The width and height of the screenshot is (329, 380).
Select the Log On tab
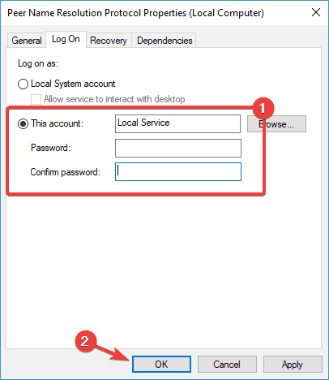(x=66, y=40)
